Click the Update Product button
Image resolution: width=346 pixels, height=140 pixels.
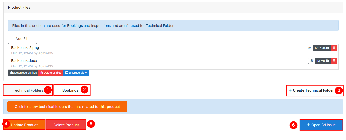[24, 125]
